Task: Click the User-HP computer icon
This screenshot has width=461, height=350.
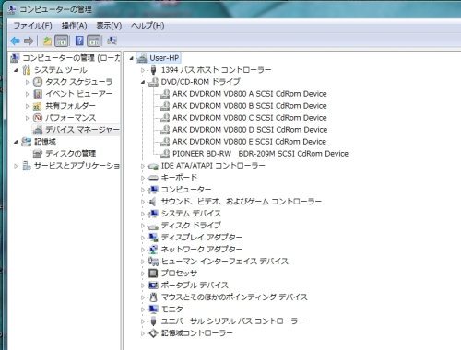Action: (142, 58)
